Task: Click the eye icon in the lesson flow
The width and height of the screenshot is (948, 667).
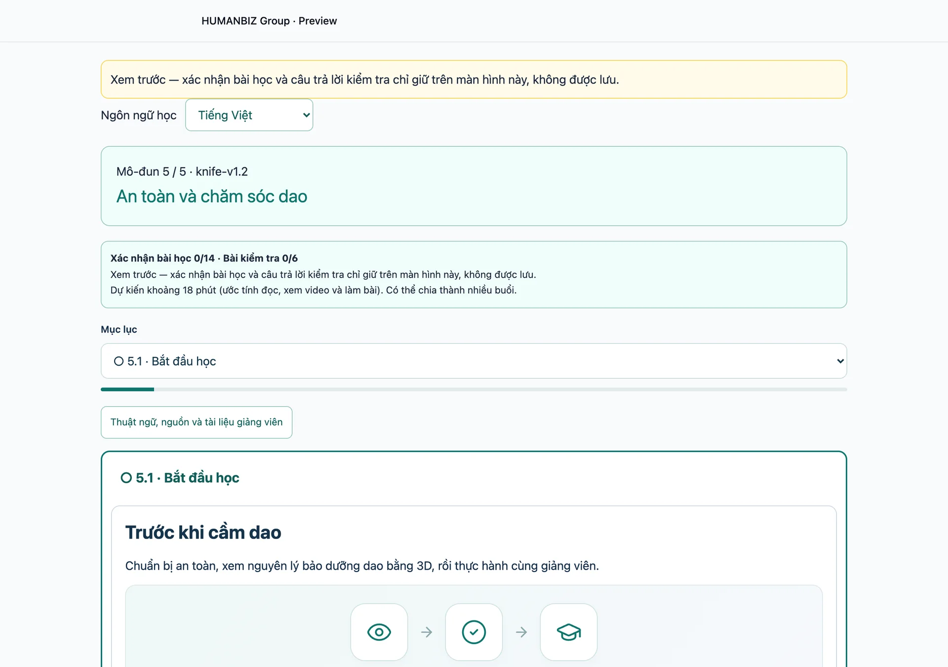Action: pos(379,632)
